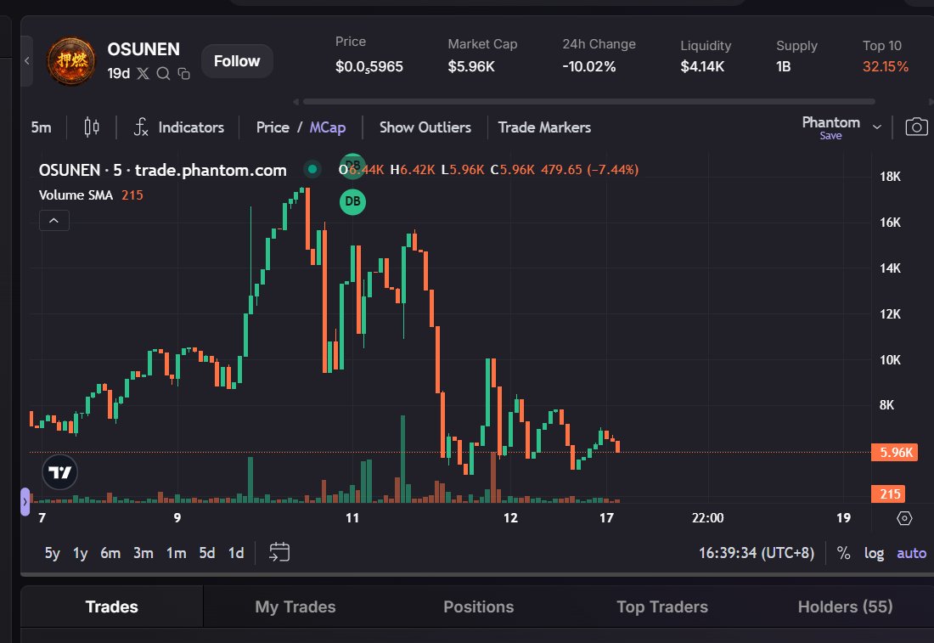Click the green market status dot
This screenshot has height=643, width=934.
312,169
